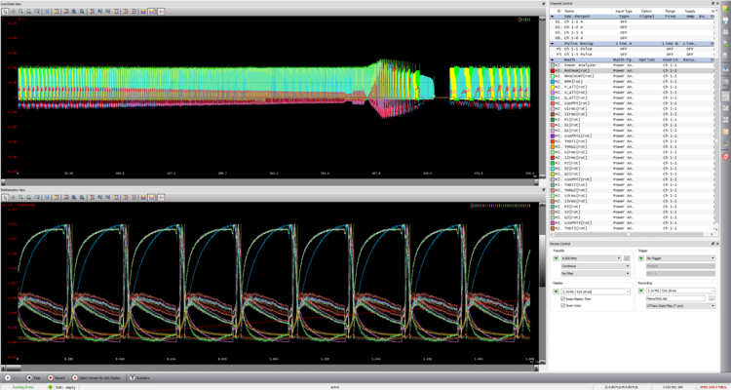Select the Ch 1-1 A DAC output row
This screenshot has width=731, height=390.
(x=632, y=21)
